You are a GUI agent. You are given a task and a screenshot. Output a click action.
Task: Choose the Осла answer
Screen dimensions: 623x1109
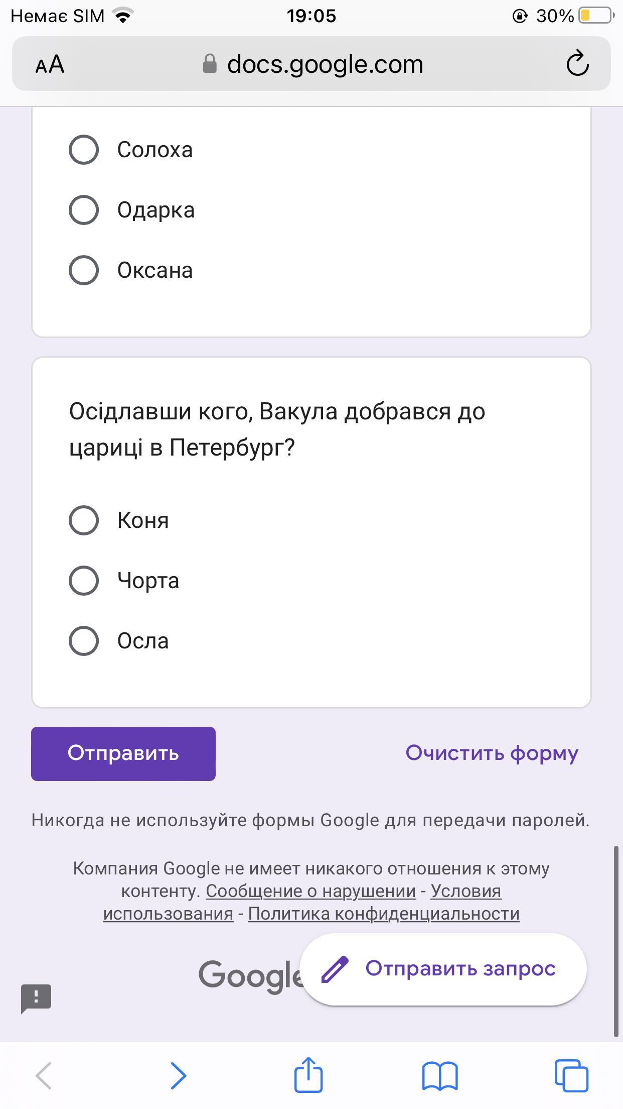click(x=84, y=641)
